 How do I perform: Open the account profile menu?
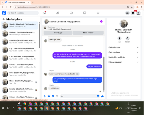coord(138,13)
